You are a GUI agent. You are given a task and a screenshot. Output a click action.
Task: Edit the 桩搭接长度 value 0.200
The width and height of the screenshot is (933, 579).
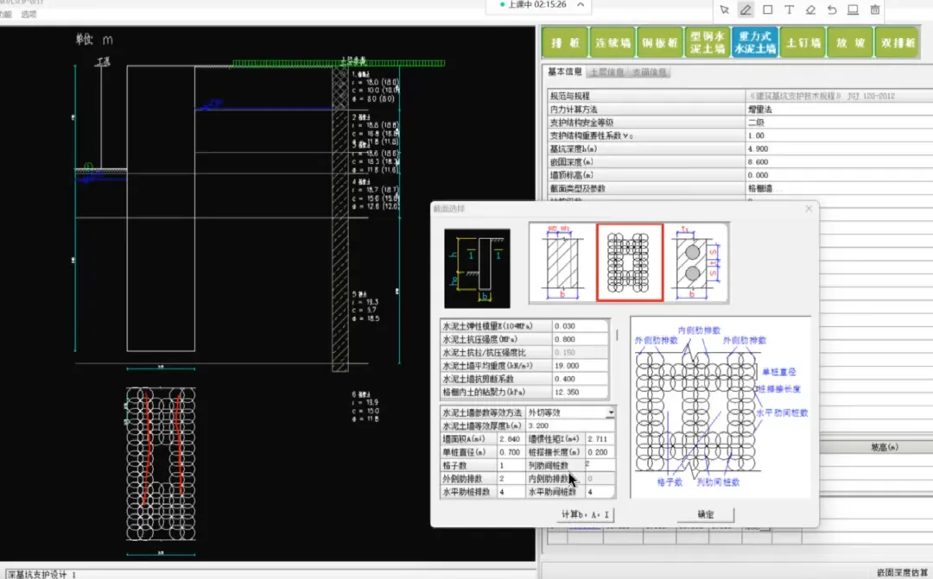tap(600, 452)
